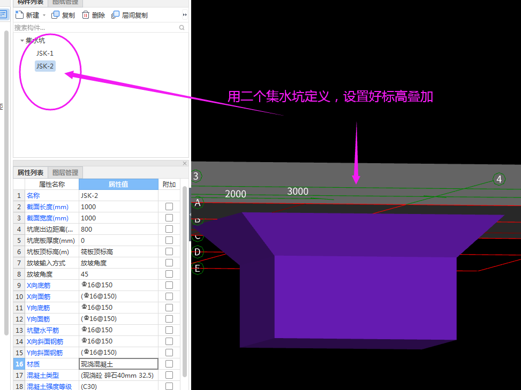Switch to 属性列表 tab
Image resolution: width=521 pixels, height=390 pixels.
(30, 173)
